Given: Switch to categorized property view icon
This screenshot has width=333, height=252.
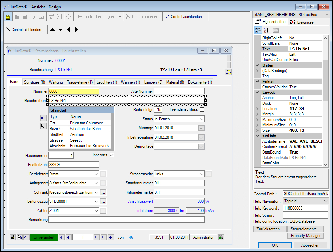Looking at the screenshot, I should pos(258,30).
